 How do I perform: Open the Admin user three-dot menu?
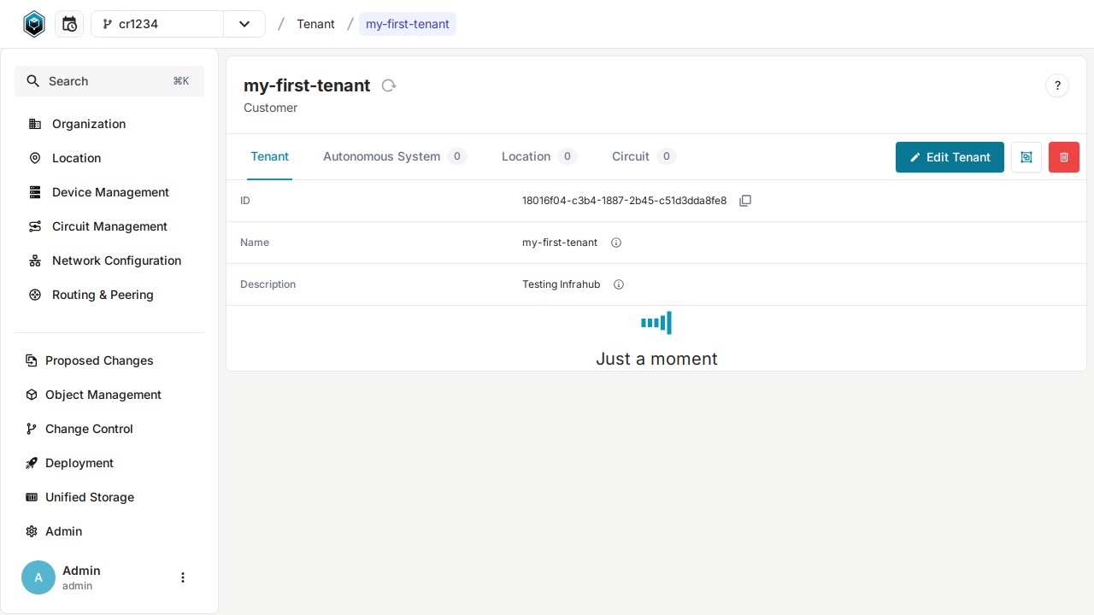click(x=182, y=577)
